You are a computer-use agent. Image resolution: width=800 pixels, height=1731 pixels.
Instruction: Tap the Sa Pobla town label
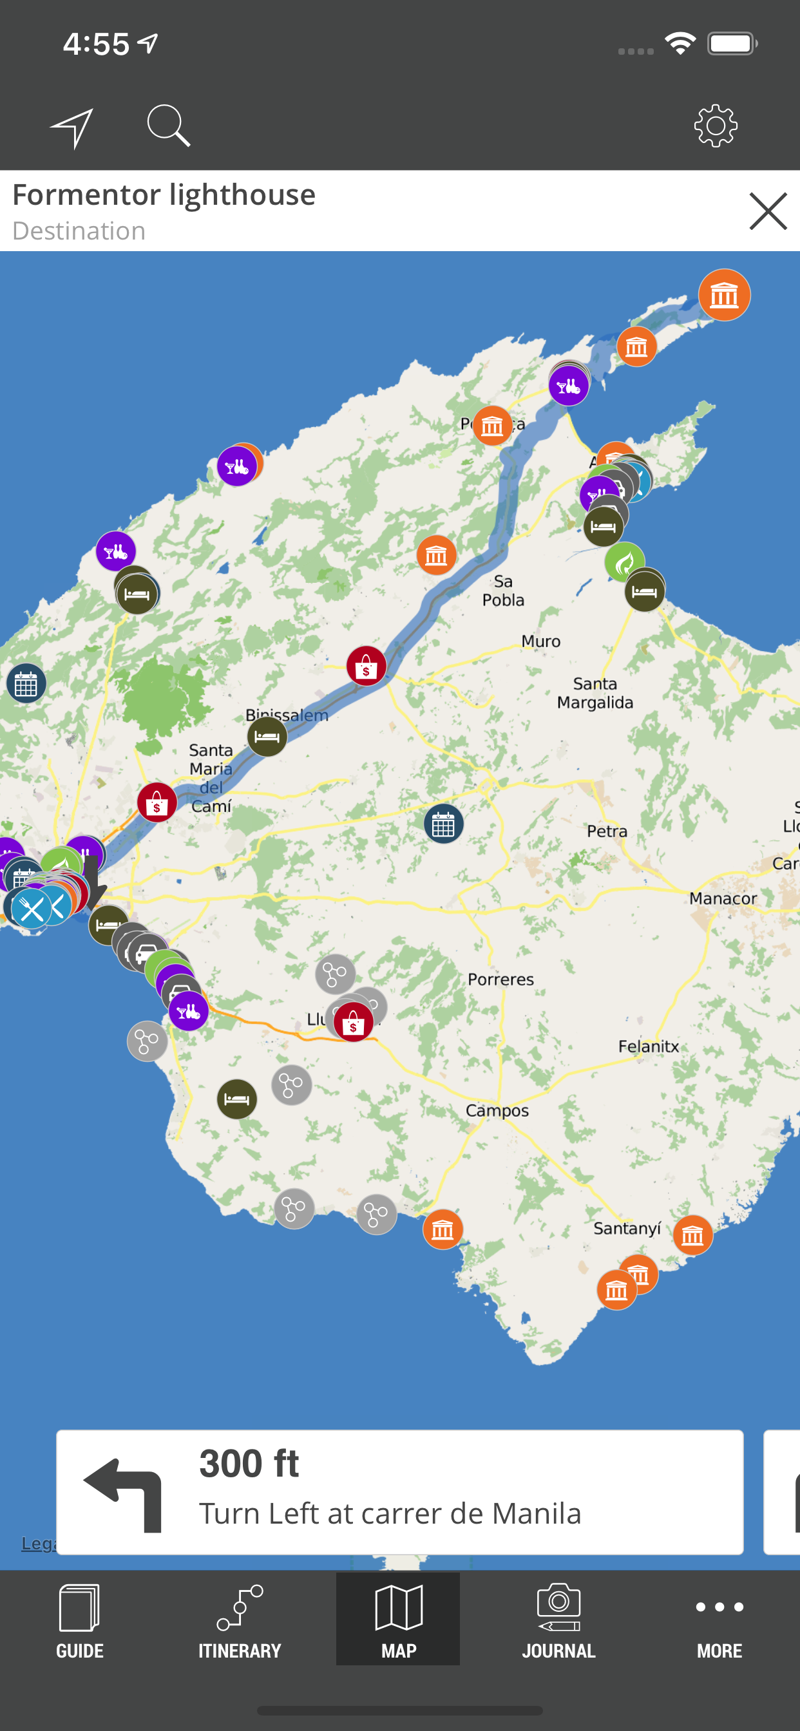point(503,591)
